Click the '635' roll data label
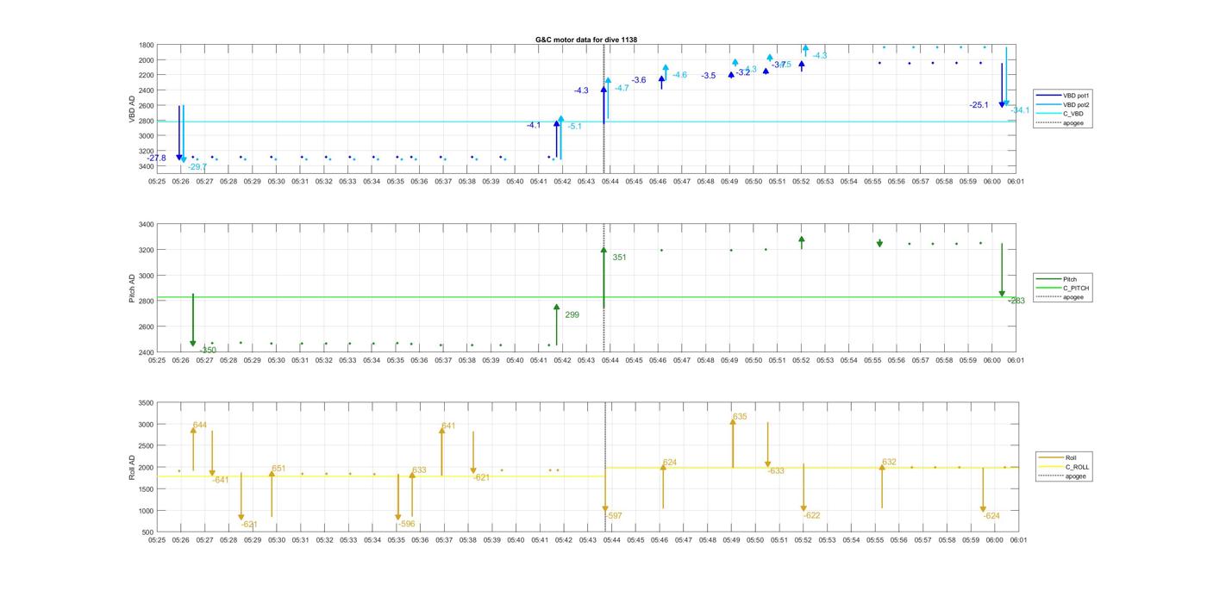This screenshot has width=1207, height=597. (x=740, y=417)
